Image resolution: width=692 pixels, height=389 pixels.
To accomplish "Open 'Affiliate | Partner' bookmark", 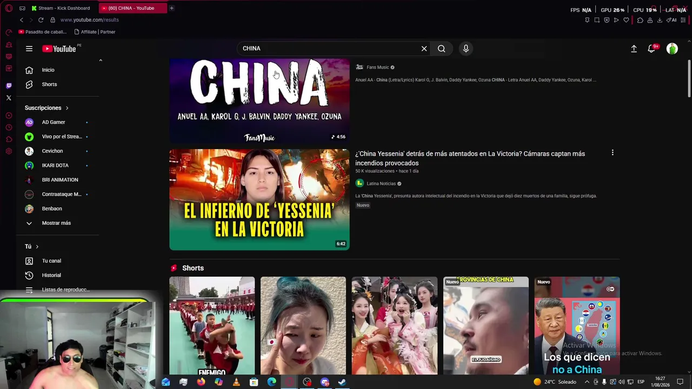I will [x=94, y=32].
